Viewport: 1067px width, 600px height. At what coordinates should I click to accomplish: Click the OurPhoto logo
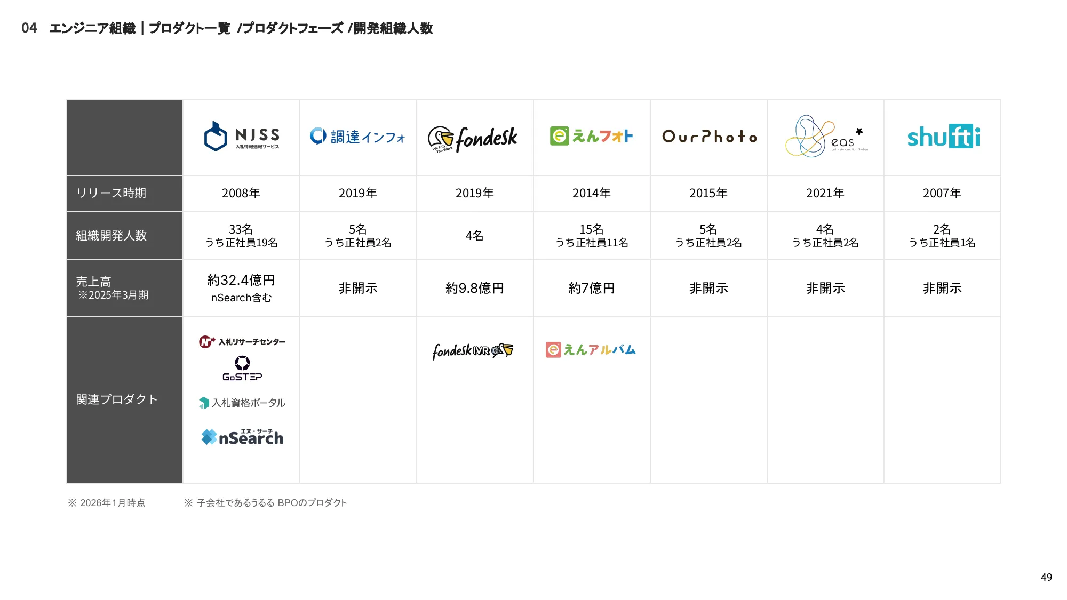click(708, 137)
